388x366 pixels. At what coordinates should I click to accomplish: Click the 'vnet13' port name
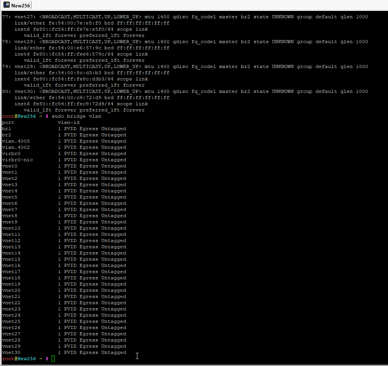point(11,247)
